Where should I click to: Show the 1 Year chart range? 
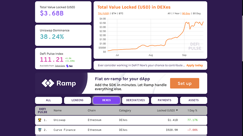[x=176, y=13]
